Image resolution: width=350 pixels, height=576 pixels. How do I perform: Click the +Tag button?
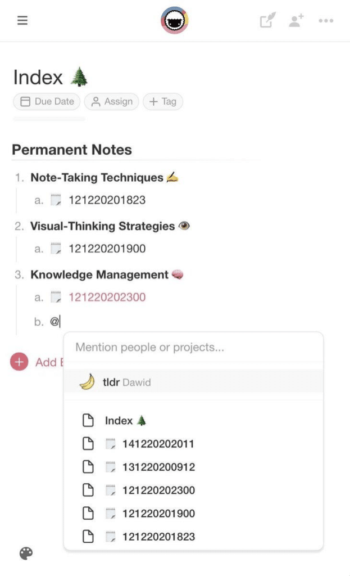(162, 102)
